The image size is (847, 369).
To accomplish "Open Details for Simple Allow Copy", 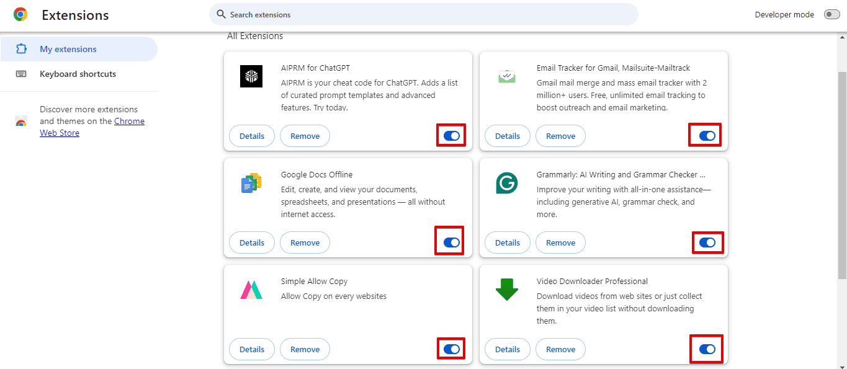I will pos(252,349).
